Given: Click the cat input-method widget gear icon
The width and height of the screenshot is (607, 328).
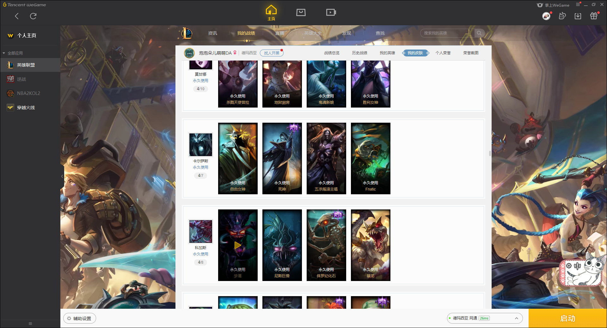Looking at the screenshot, I should click(x=569, y=266).
